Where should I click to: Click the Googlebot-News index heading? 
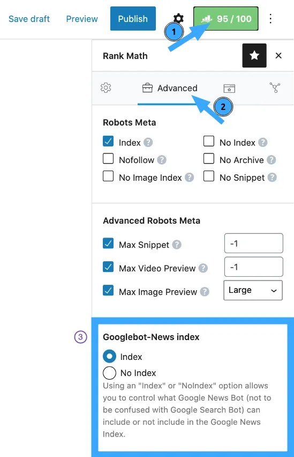[x=151, y=337]
